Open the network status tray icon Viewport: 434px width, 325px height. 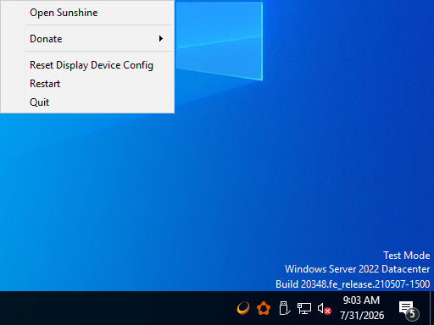(x=304, y=308)
